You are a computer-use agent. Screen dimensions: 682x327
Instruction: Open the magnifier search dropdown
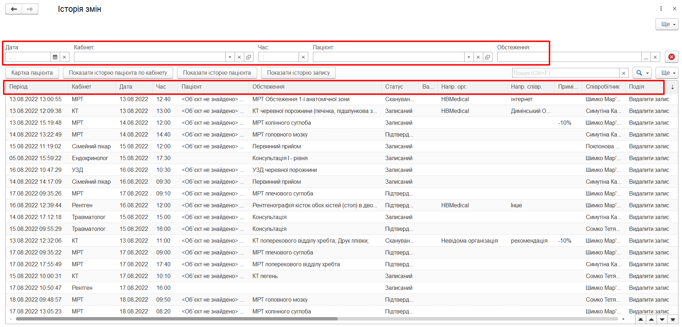pos(642,73)
